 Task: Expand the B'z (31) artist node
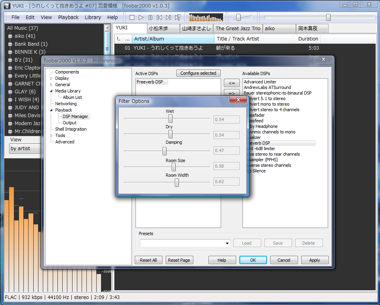10,60
